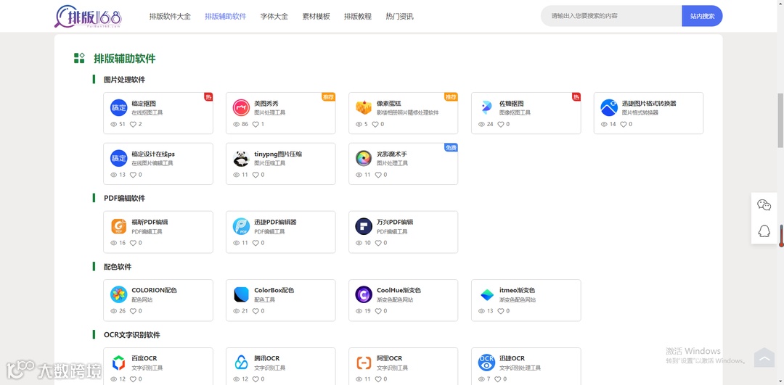Open the 腾讯OCR title link
This screenshot has height=385, width=784.
[267, 358]
